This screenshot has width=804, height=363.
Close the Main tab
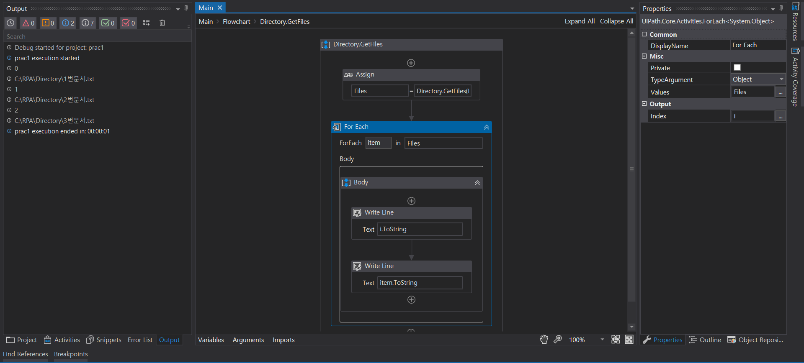click(x=220, y=8)
